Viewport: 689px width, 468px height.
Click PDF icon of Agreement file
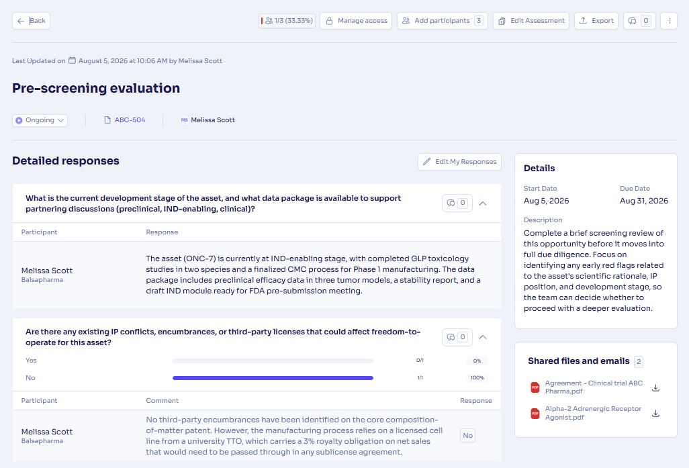pos(535,387)
